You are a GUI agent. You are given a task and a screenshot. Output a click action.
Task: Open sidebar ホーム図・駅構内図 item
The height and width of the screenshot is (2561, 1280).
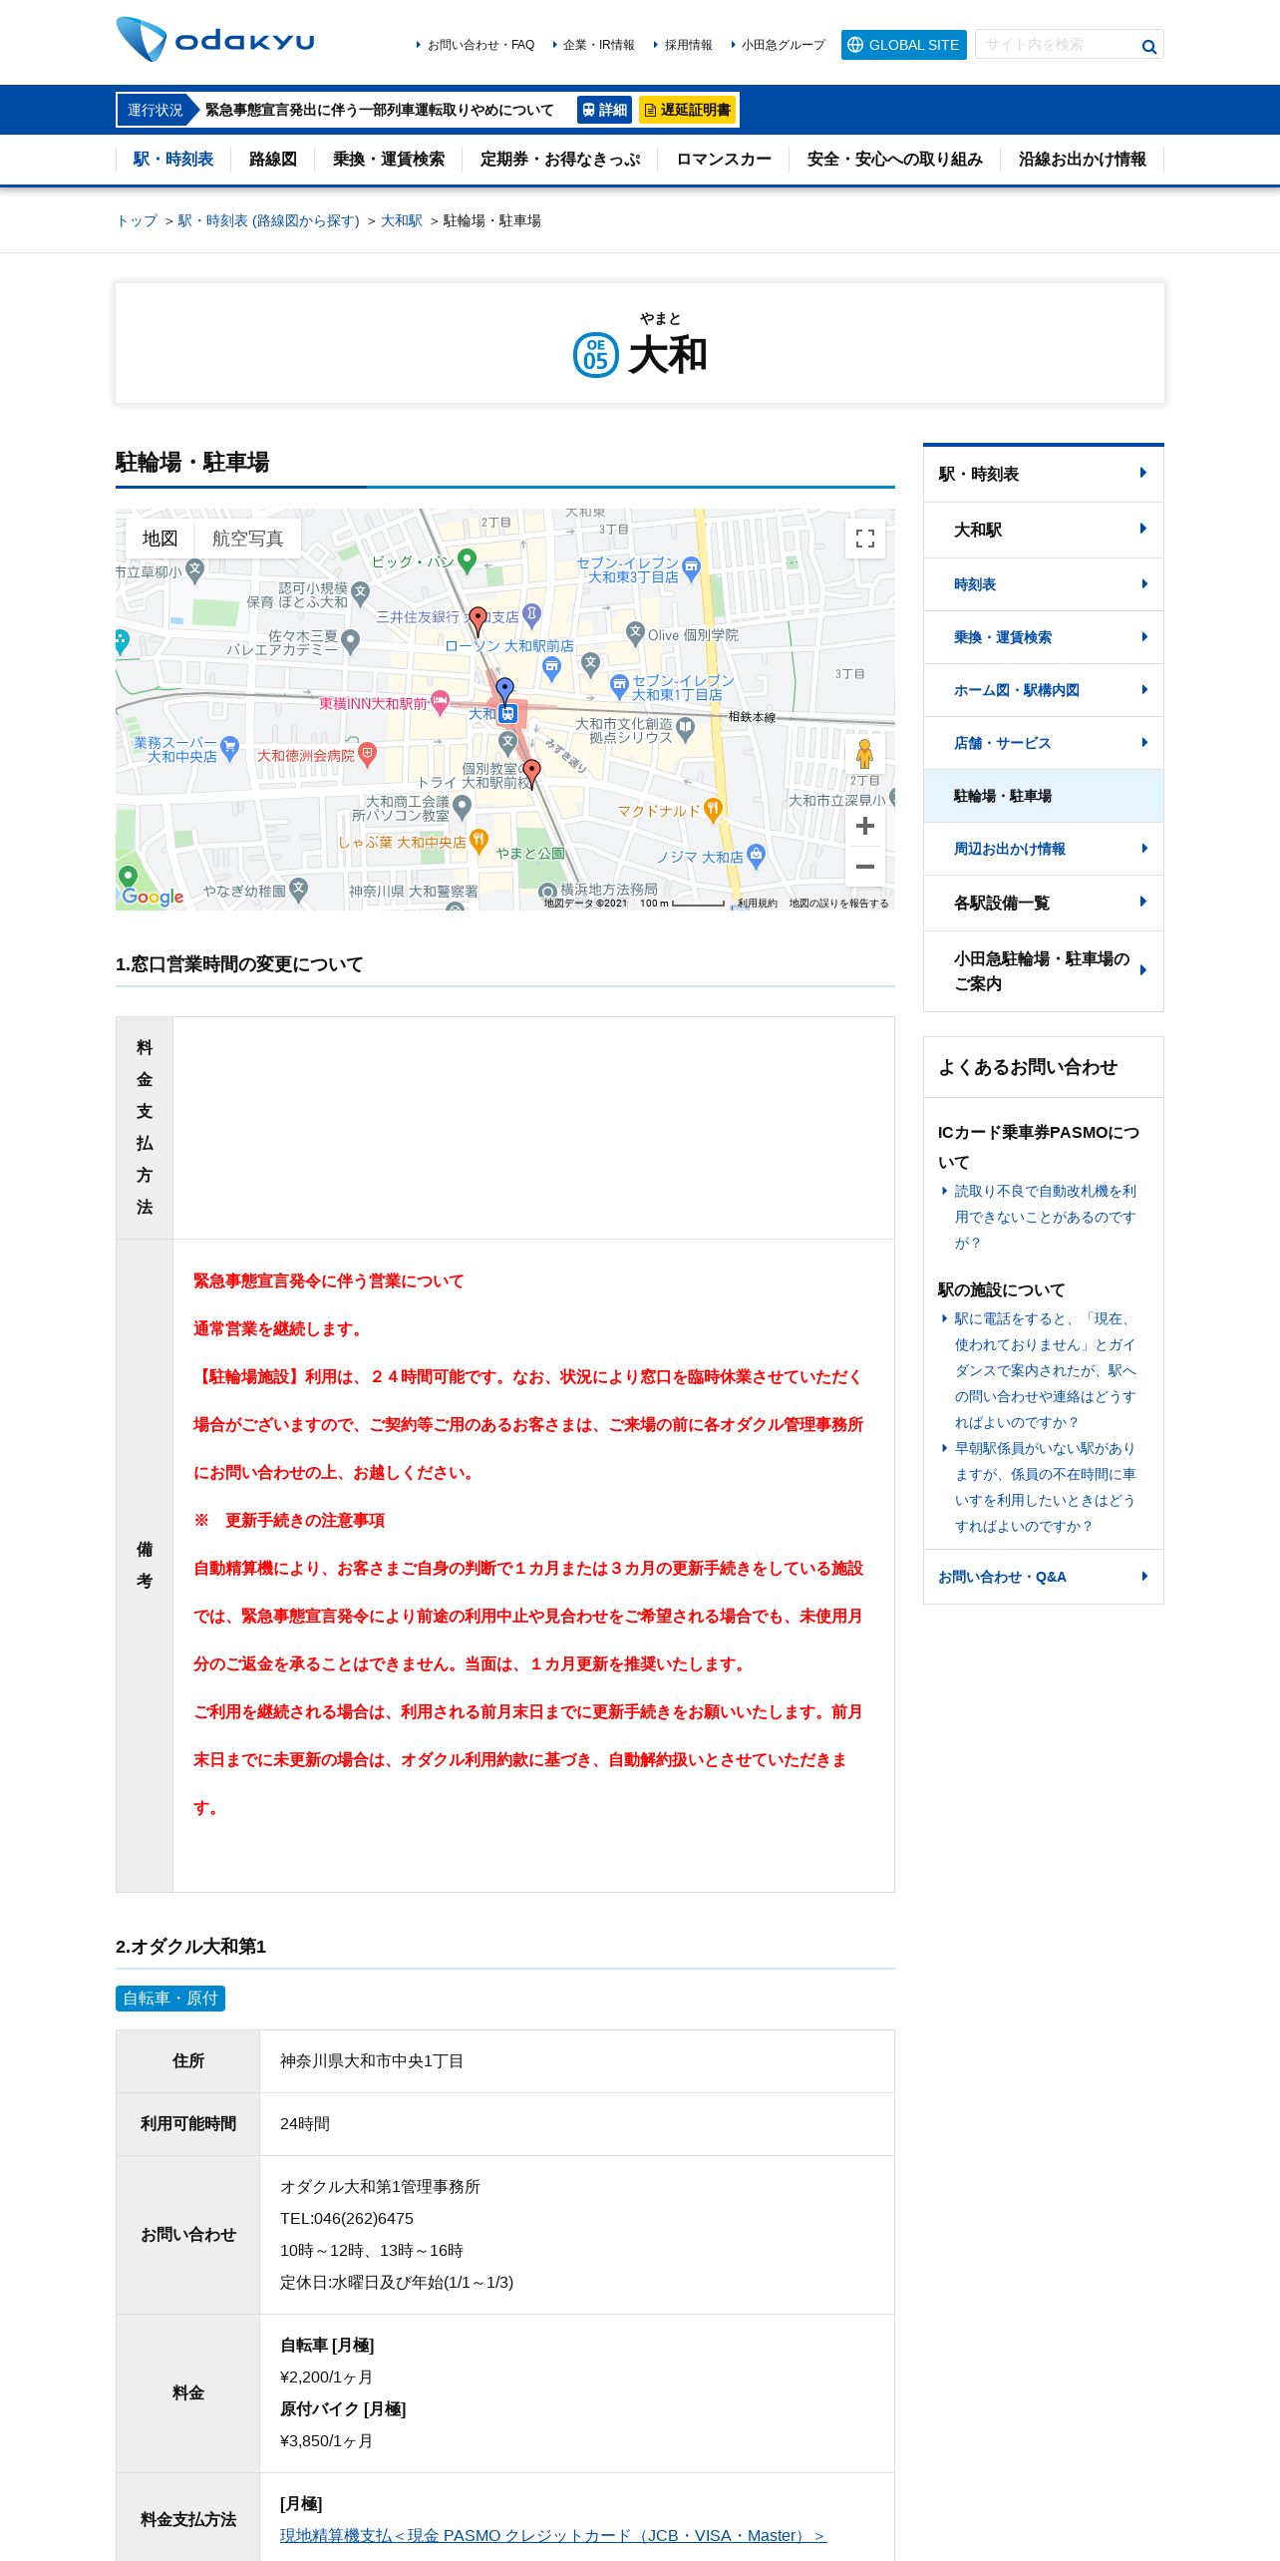[1044, 690]
